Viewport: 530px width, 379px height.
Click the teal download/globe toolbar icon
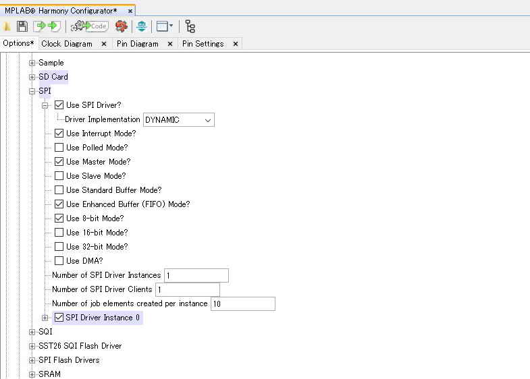(x=142, y=26)
